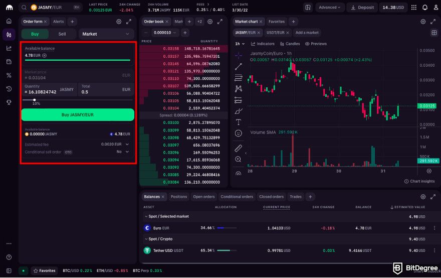
Task: Open the Trade candlestick icon in the sidebar
Action: (9, 35)
